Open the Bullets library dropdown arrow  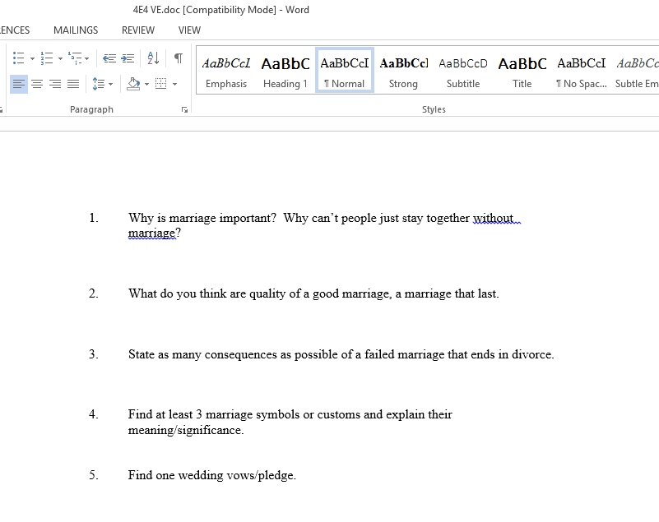32,58
